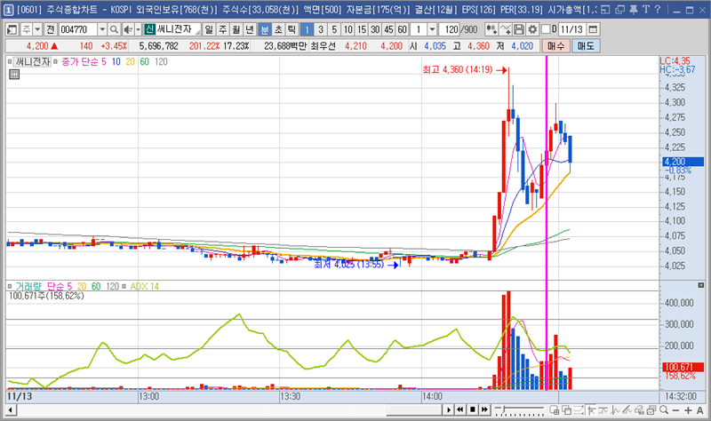
Task: Open the stock code 004770 dropdown
Action: pyautogui.click(x=100, y=29)
